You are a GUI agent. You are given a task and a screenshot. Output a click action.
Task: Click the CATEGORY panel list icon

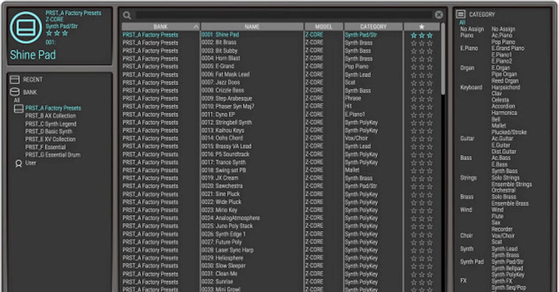click(461, 14)
